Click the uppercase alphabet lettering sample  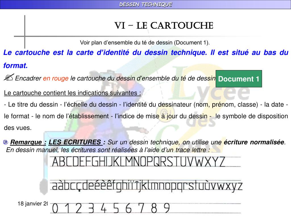[x=138, y=162]
